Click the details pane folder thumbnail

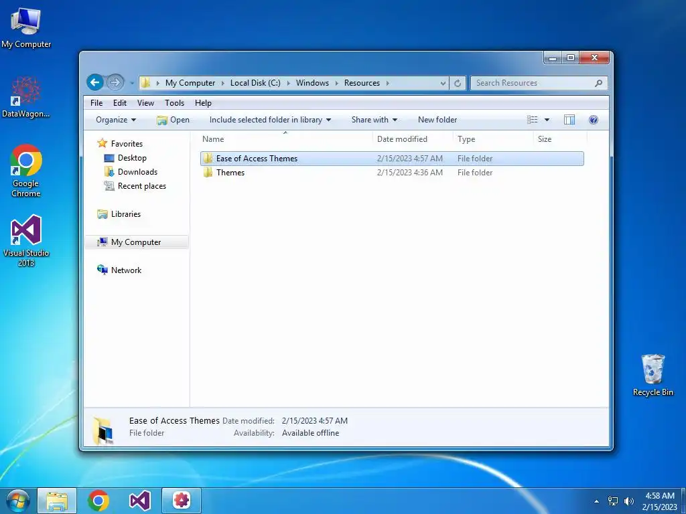click(x=103, y=430)
